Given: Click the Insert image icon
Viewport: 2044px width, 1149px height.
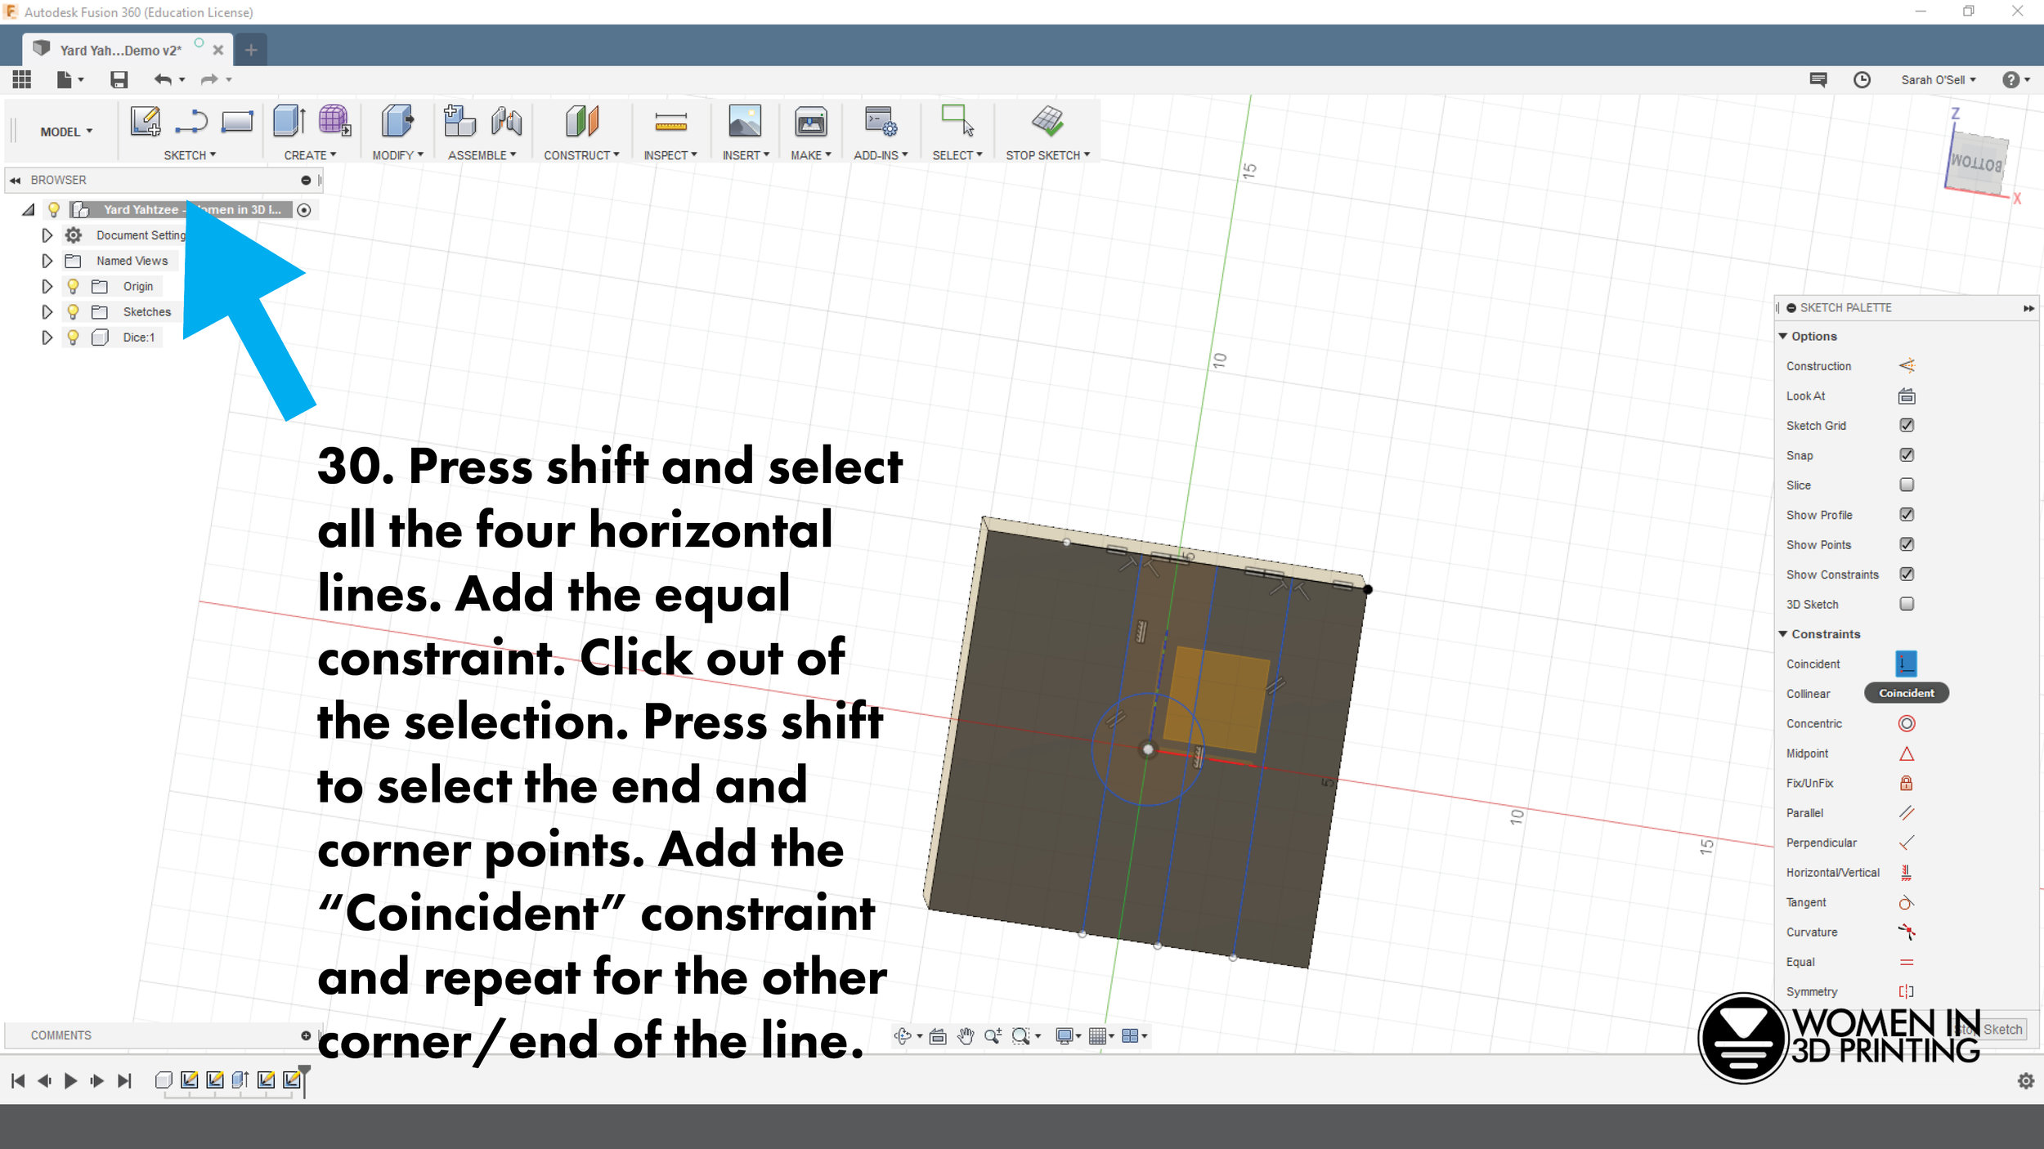Looking at the screenshot, I should pos(745,121).
